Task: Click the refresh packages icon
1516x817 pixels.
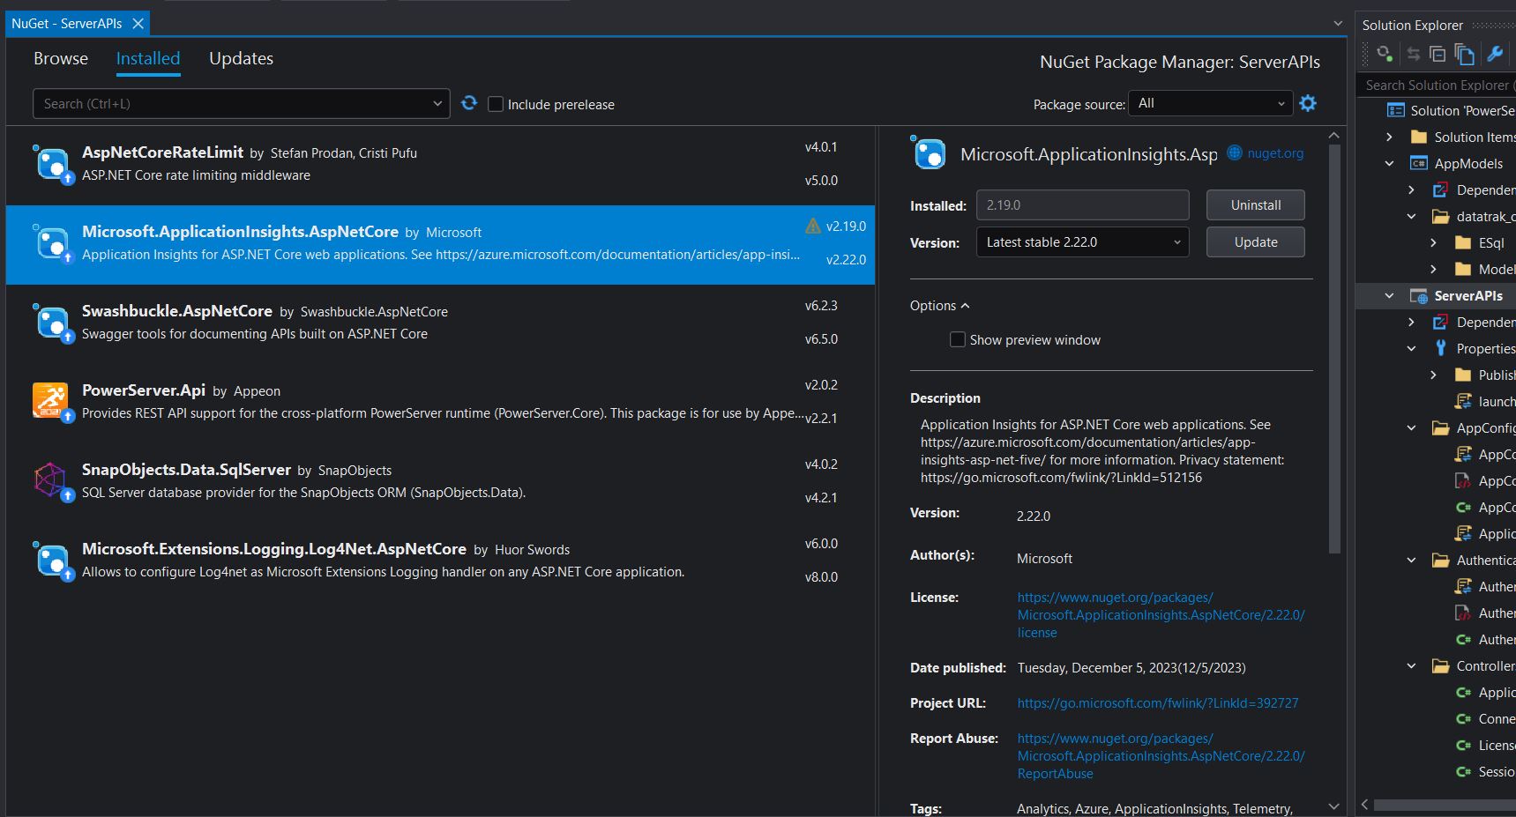Action: (469, 103)
